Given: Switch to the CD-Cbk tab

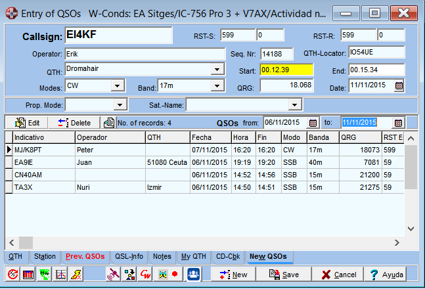Looking at the screenshot, I should click(228, 256).
